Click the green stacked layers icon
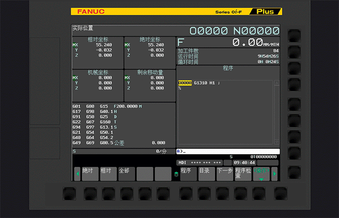 [x=176, y=174]
